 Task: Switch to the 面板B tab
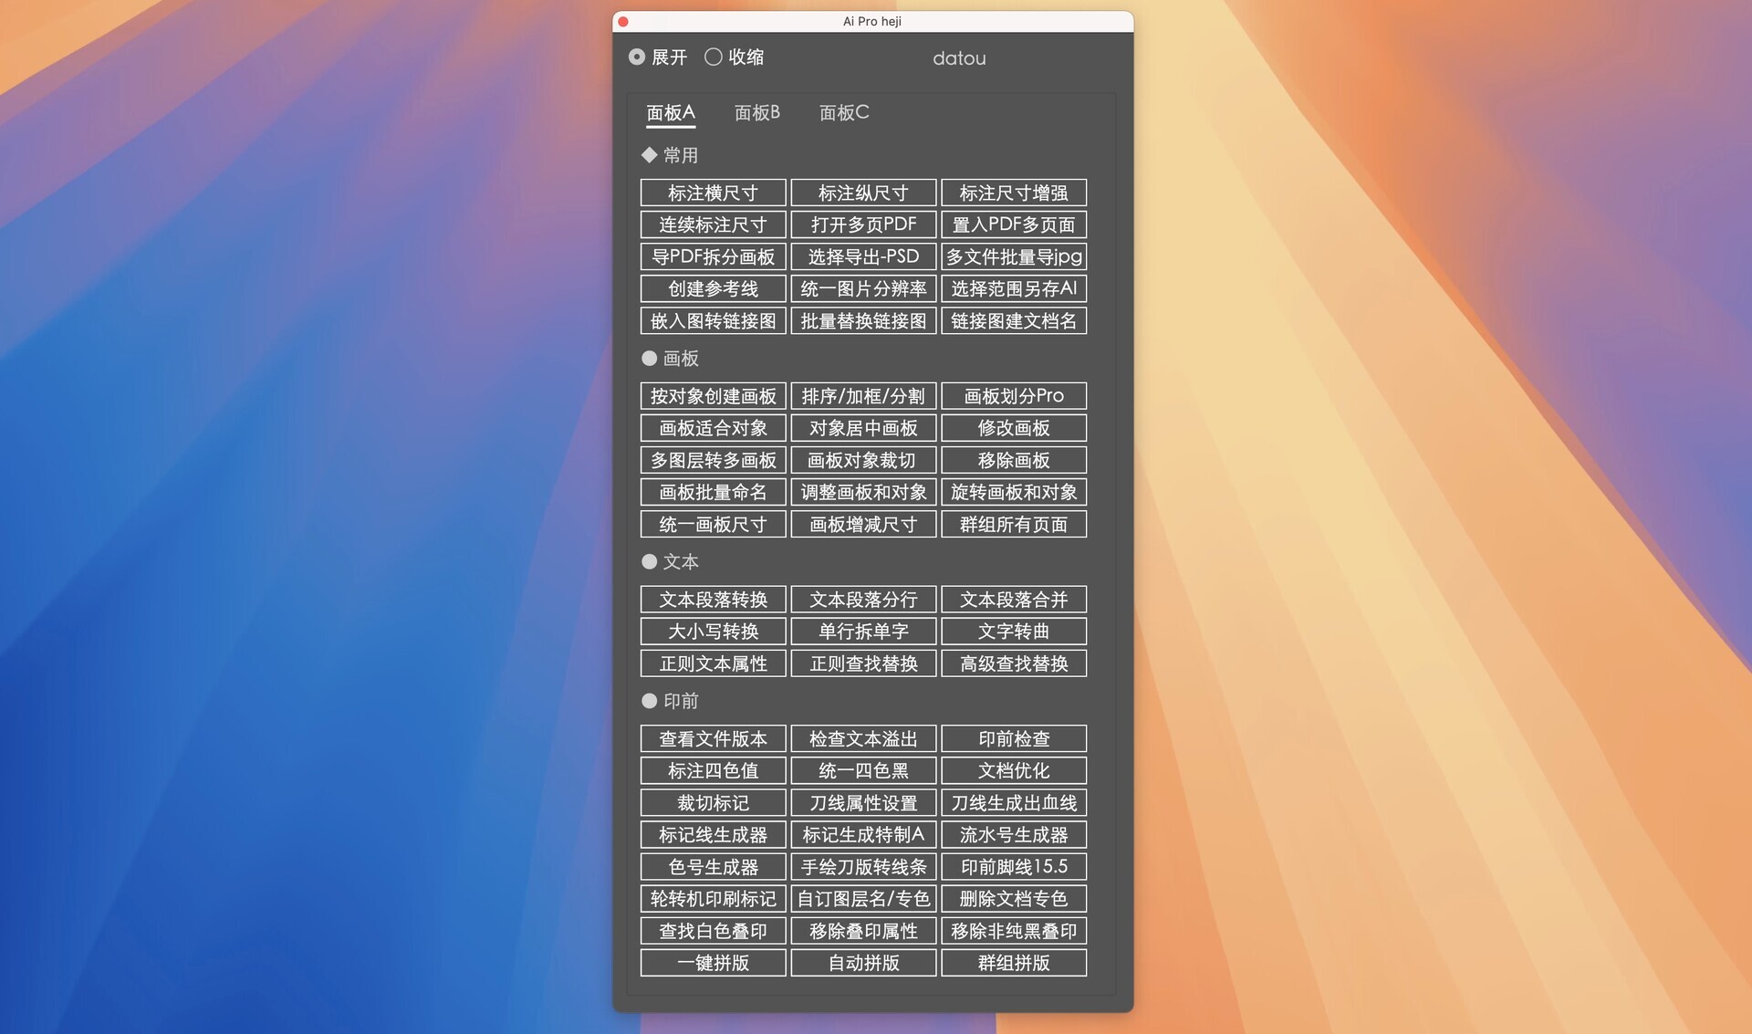(x=757, y=113)
